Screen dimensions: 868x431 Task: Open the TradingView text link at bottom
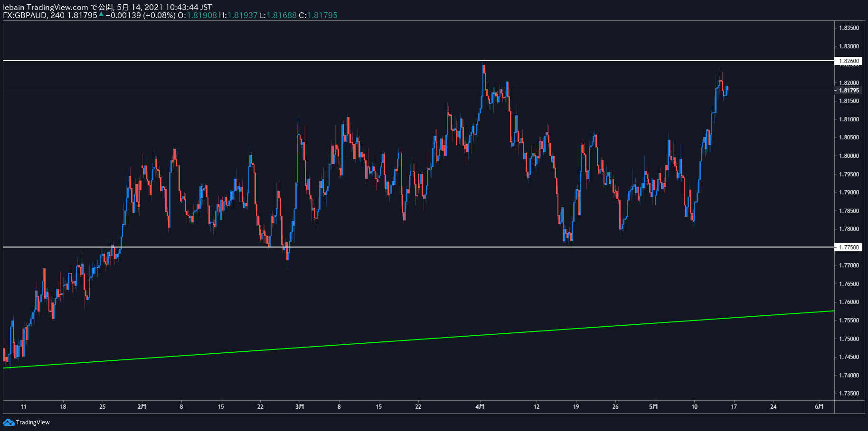coord(33,422)
